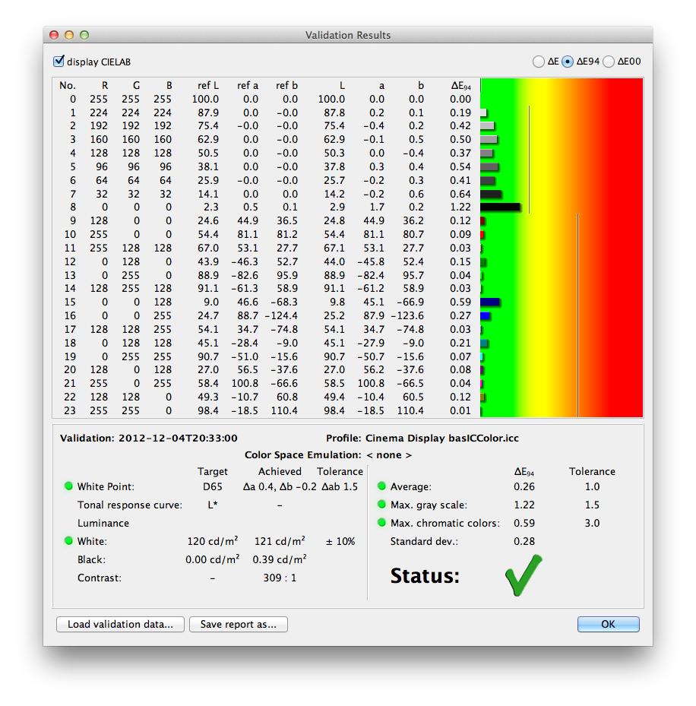Close the Validation Results window
Viewport: 696px width, 706px height.
pos(54,35)
